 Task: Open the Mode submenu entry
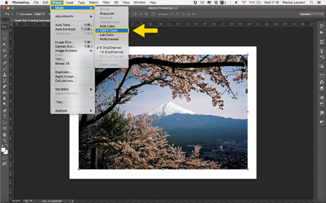[72, 8]
